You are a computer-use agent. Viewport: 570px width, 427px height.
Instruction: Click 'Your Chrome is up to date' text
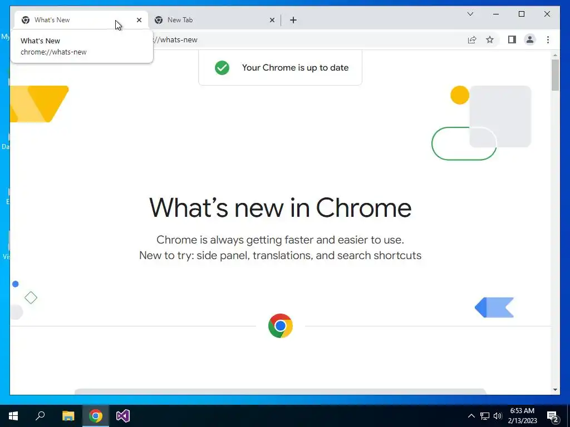tap(295, 67)
